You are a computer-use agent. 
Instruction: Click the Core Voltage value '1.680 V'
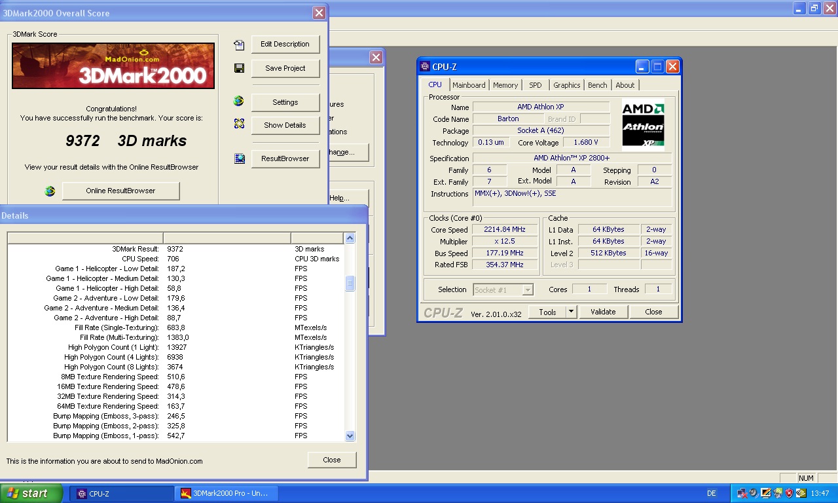coord(586,142)
